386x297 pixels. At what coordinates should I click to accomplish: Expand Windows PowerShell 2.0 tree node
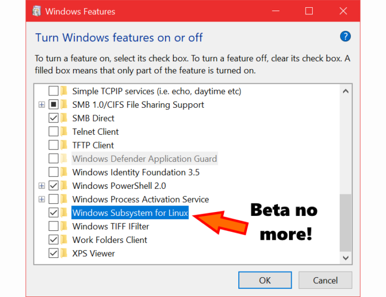[42, 186]
